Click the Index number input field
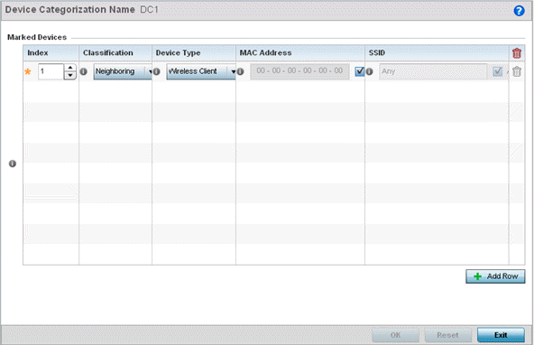The image size is (534, 345). 51,71
